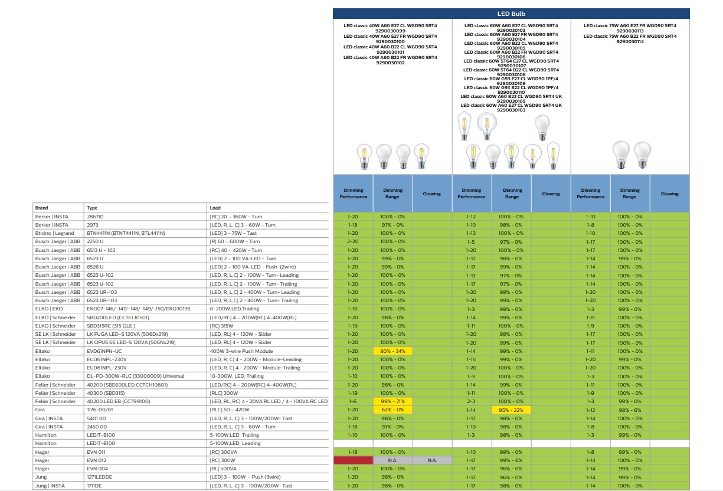Select the clear A60 E27 filament bulb icon
Screen dimensions: 723x491
click(x=364, y=155)
